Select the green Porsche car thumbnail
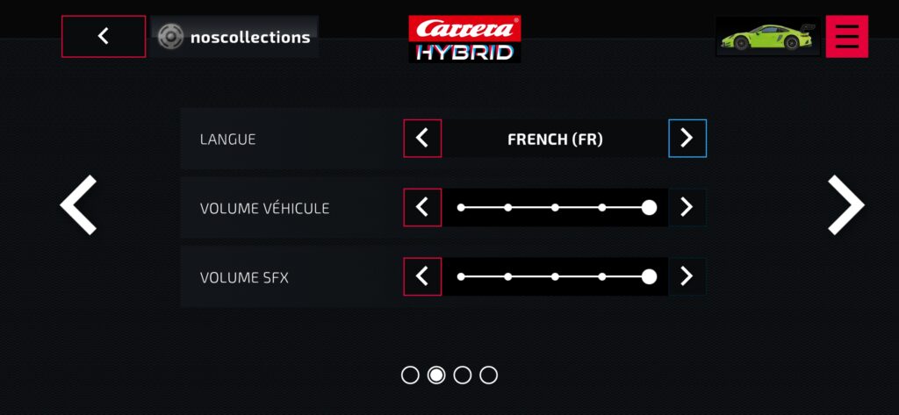The height and width of the screenshot is (415, 899). click(x=767, y=37)
